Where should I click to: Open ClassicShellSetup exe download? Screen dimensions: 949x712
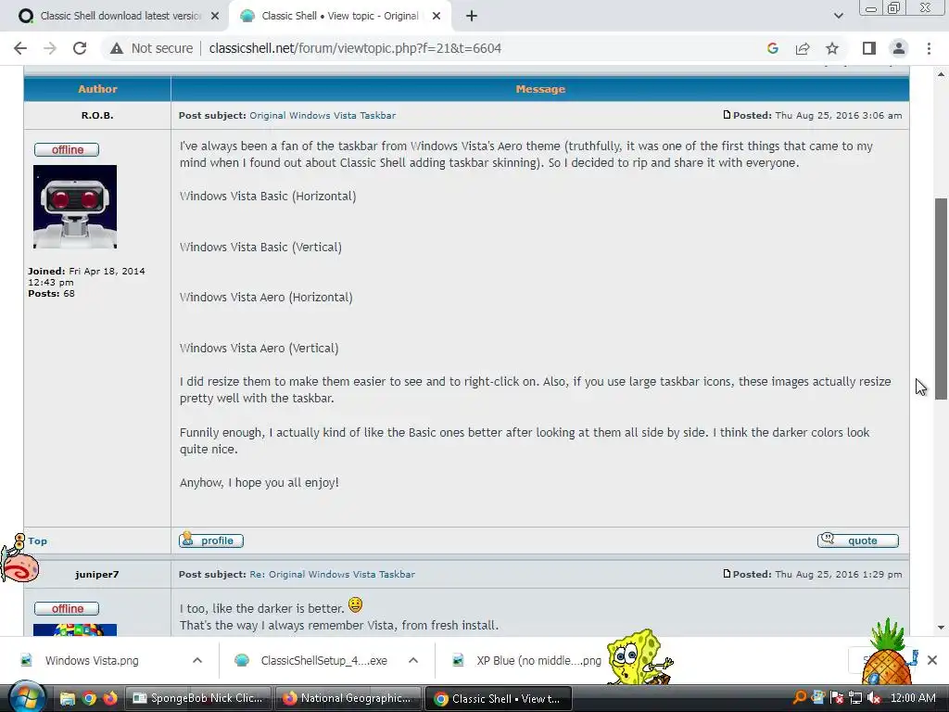click(323, 660)
